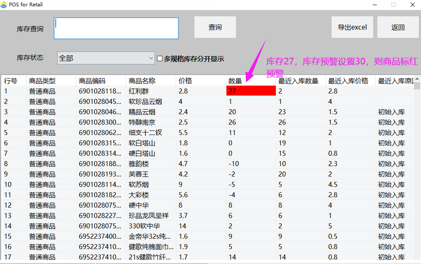Sort by the 行号 column header

(x=14, y=81)
